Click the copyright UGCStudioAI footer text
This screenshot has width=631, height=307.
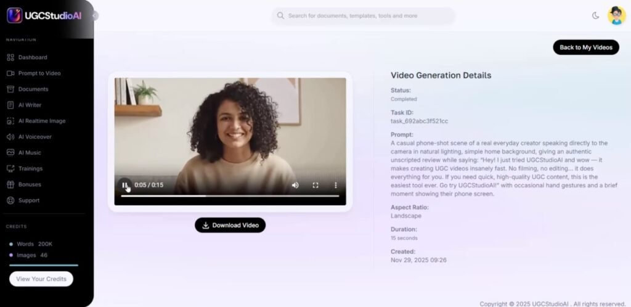point(553,304)
